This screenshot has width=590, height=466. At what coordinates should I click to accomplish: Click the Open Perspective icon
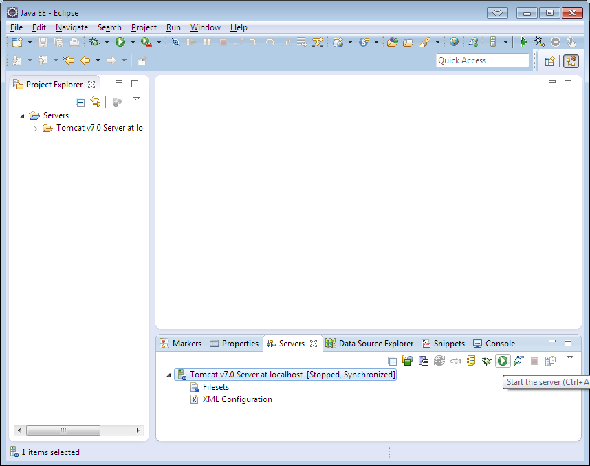click(549, 61)
